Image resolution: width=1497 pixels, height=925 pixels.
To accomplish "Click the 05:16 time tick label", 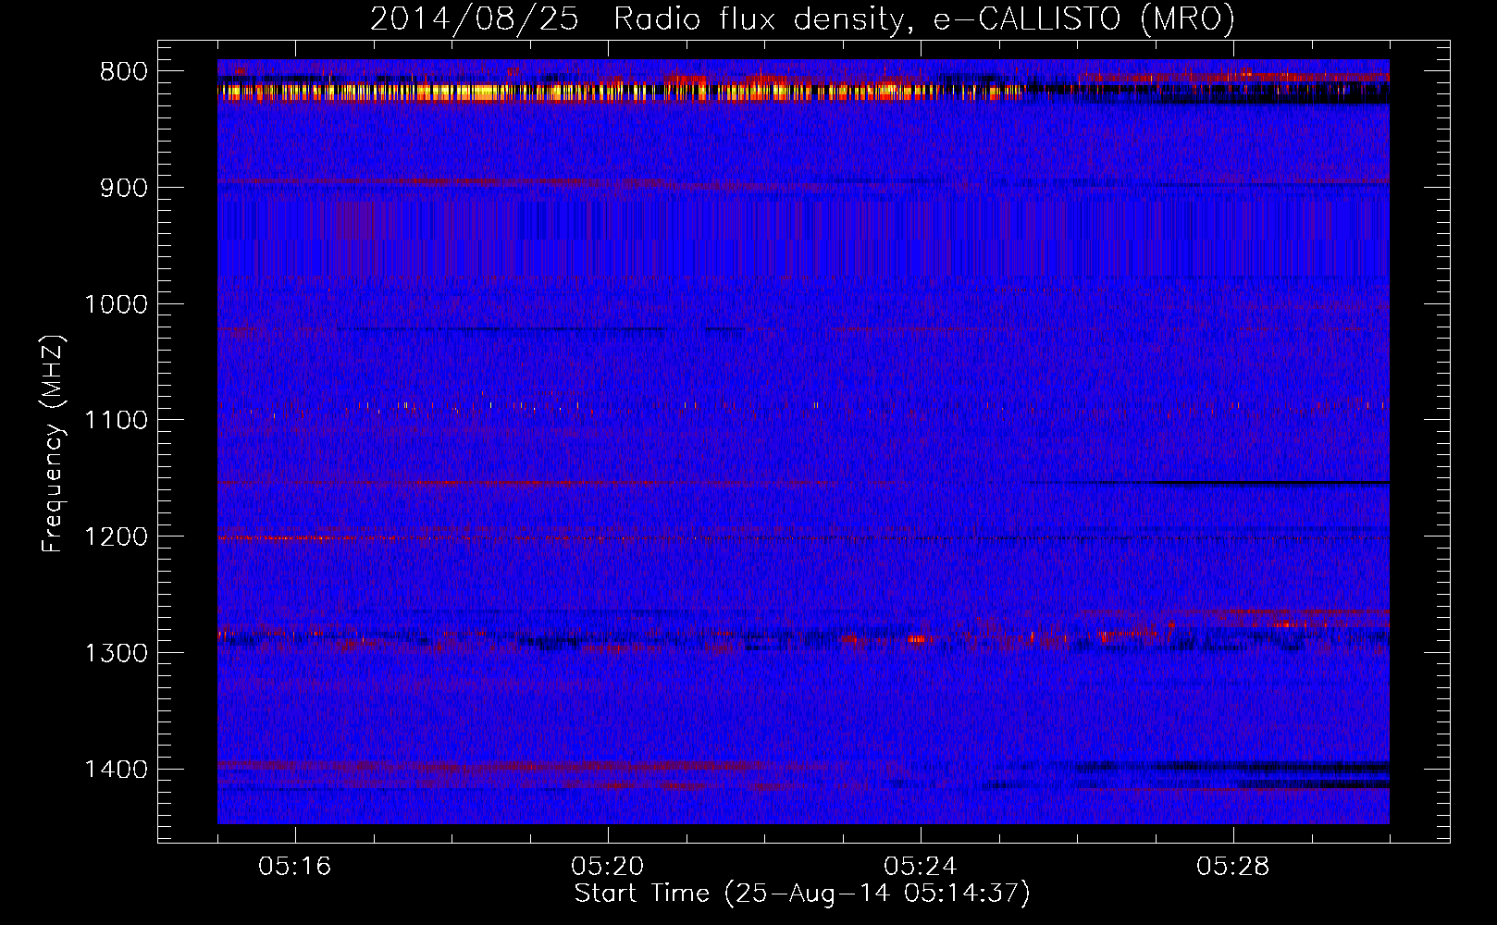I will (x=295, y=867).
